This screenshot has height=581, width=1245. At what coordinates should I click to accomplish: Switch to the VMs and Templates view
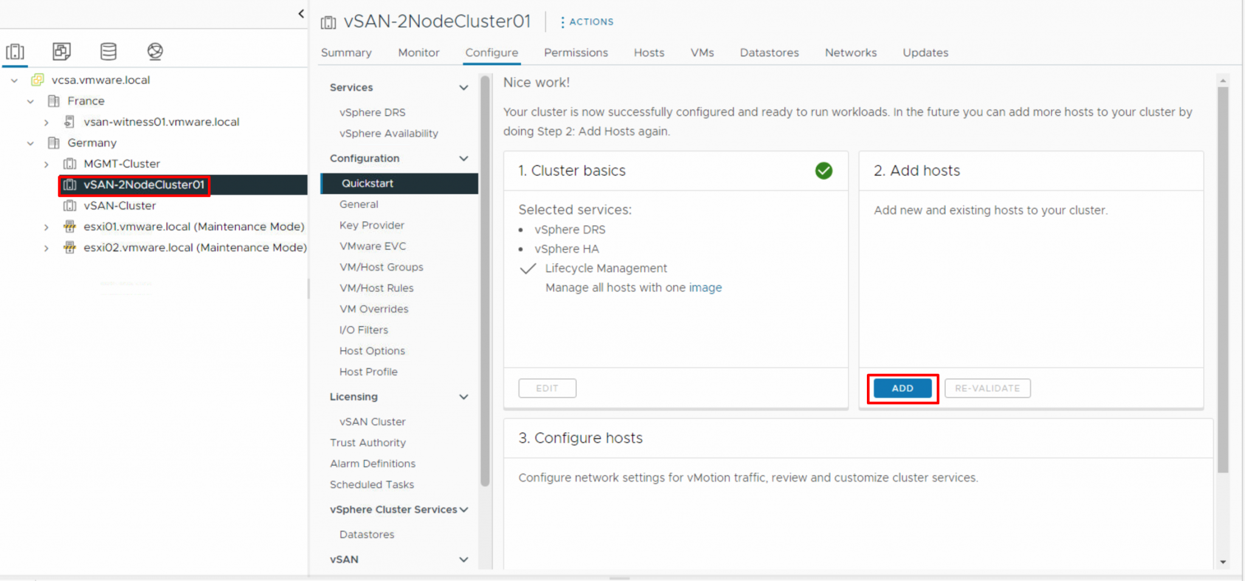click(x=61, y=51)
